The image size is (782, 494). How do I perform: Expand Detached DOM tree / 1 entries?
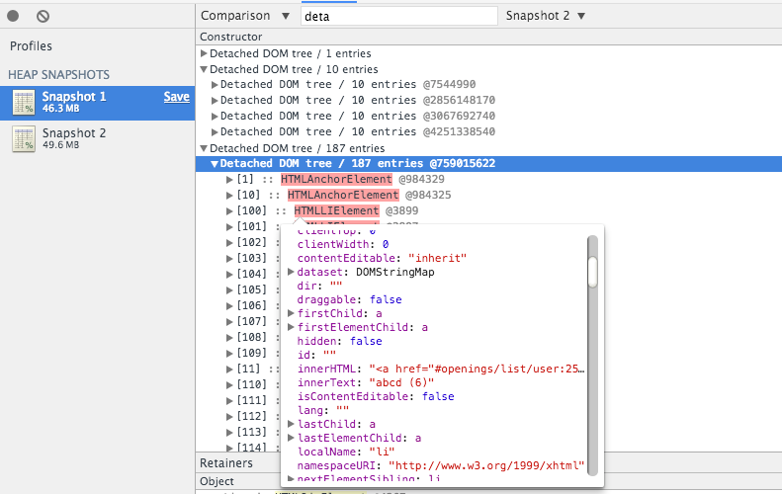204,53
